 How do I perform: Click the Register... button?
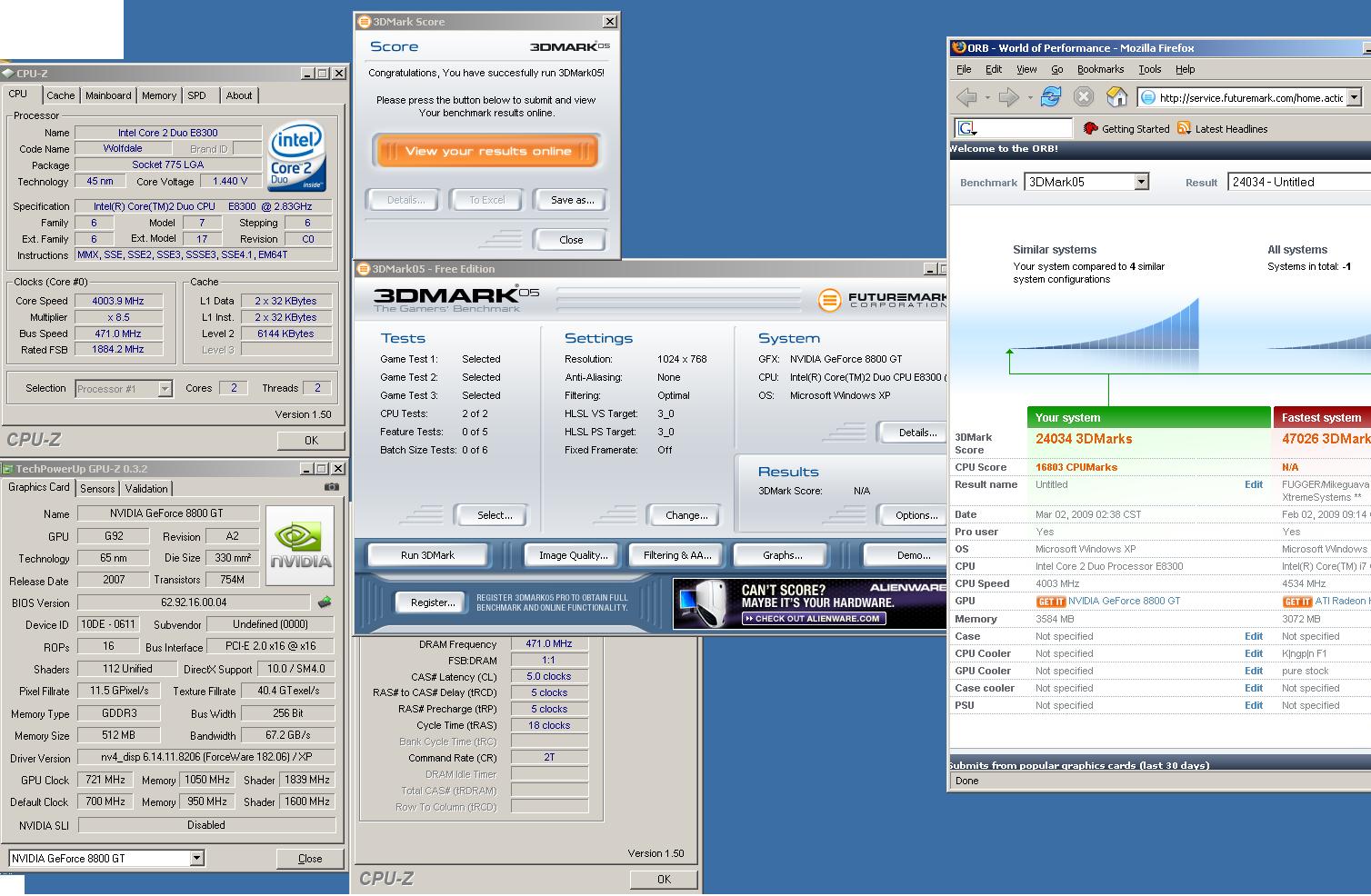coord(433,602)
